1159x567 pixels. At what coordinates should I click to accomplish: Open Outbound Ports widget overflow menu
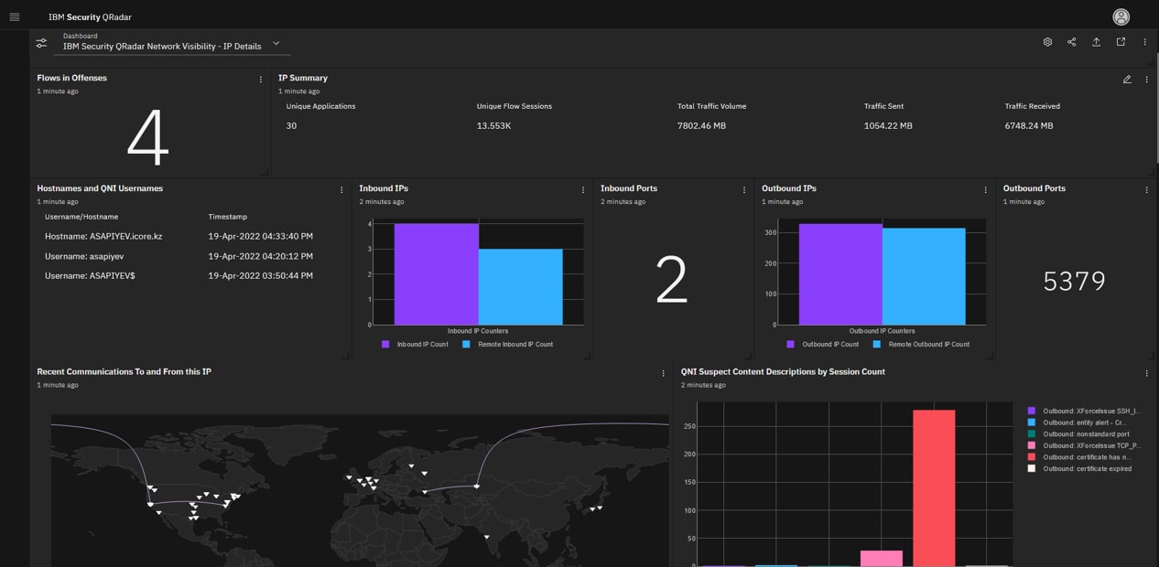click(1146, 190)
